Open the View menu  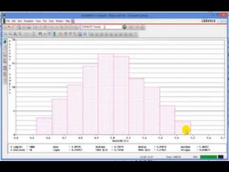click(x=20, y=21)
